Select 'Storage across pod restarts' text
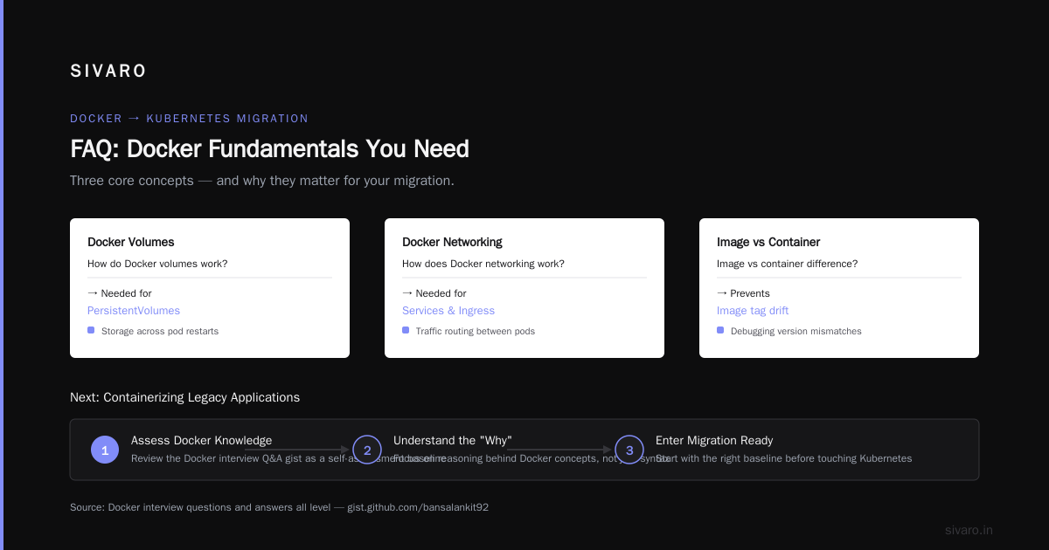 point(160,332)
